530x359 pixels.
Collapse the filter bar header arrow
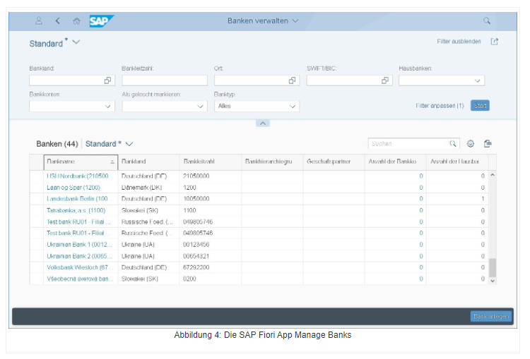(x=262, y=123)
